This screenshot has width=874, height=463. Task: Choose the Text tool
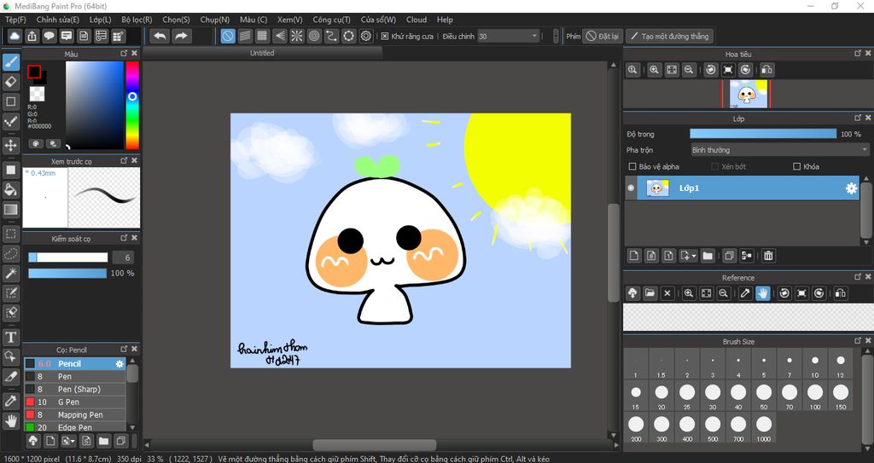[11, 338]
